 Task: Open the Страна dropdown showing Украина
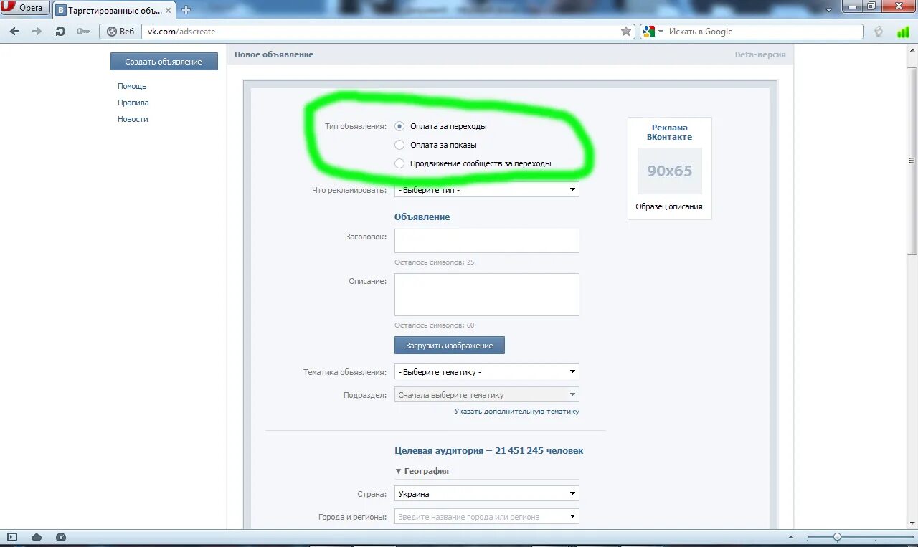pyautogui.click(x=486, y=494)
